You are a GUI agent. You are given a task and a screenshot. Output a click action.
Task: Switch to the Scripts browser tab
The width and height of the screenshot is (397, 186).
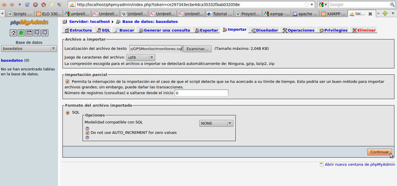point(20,14)
